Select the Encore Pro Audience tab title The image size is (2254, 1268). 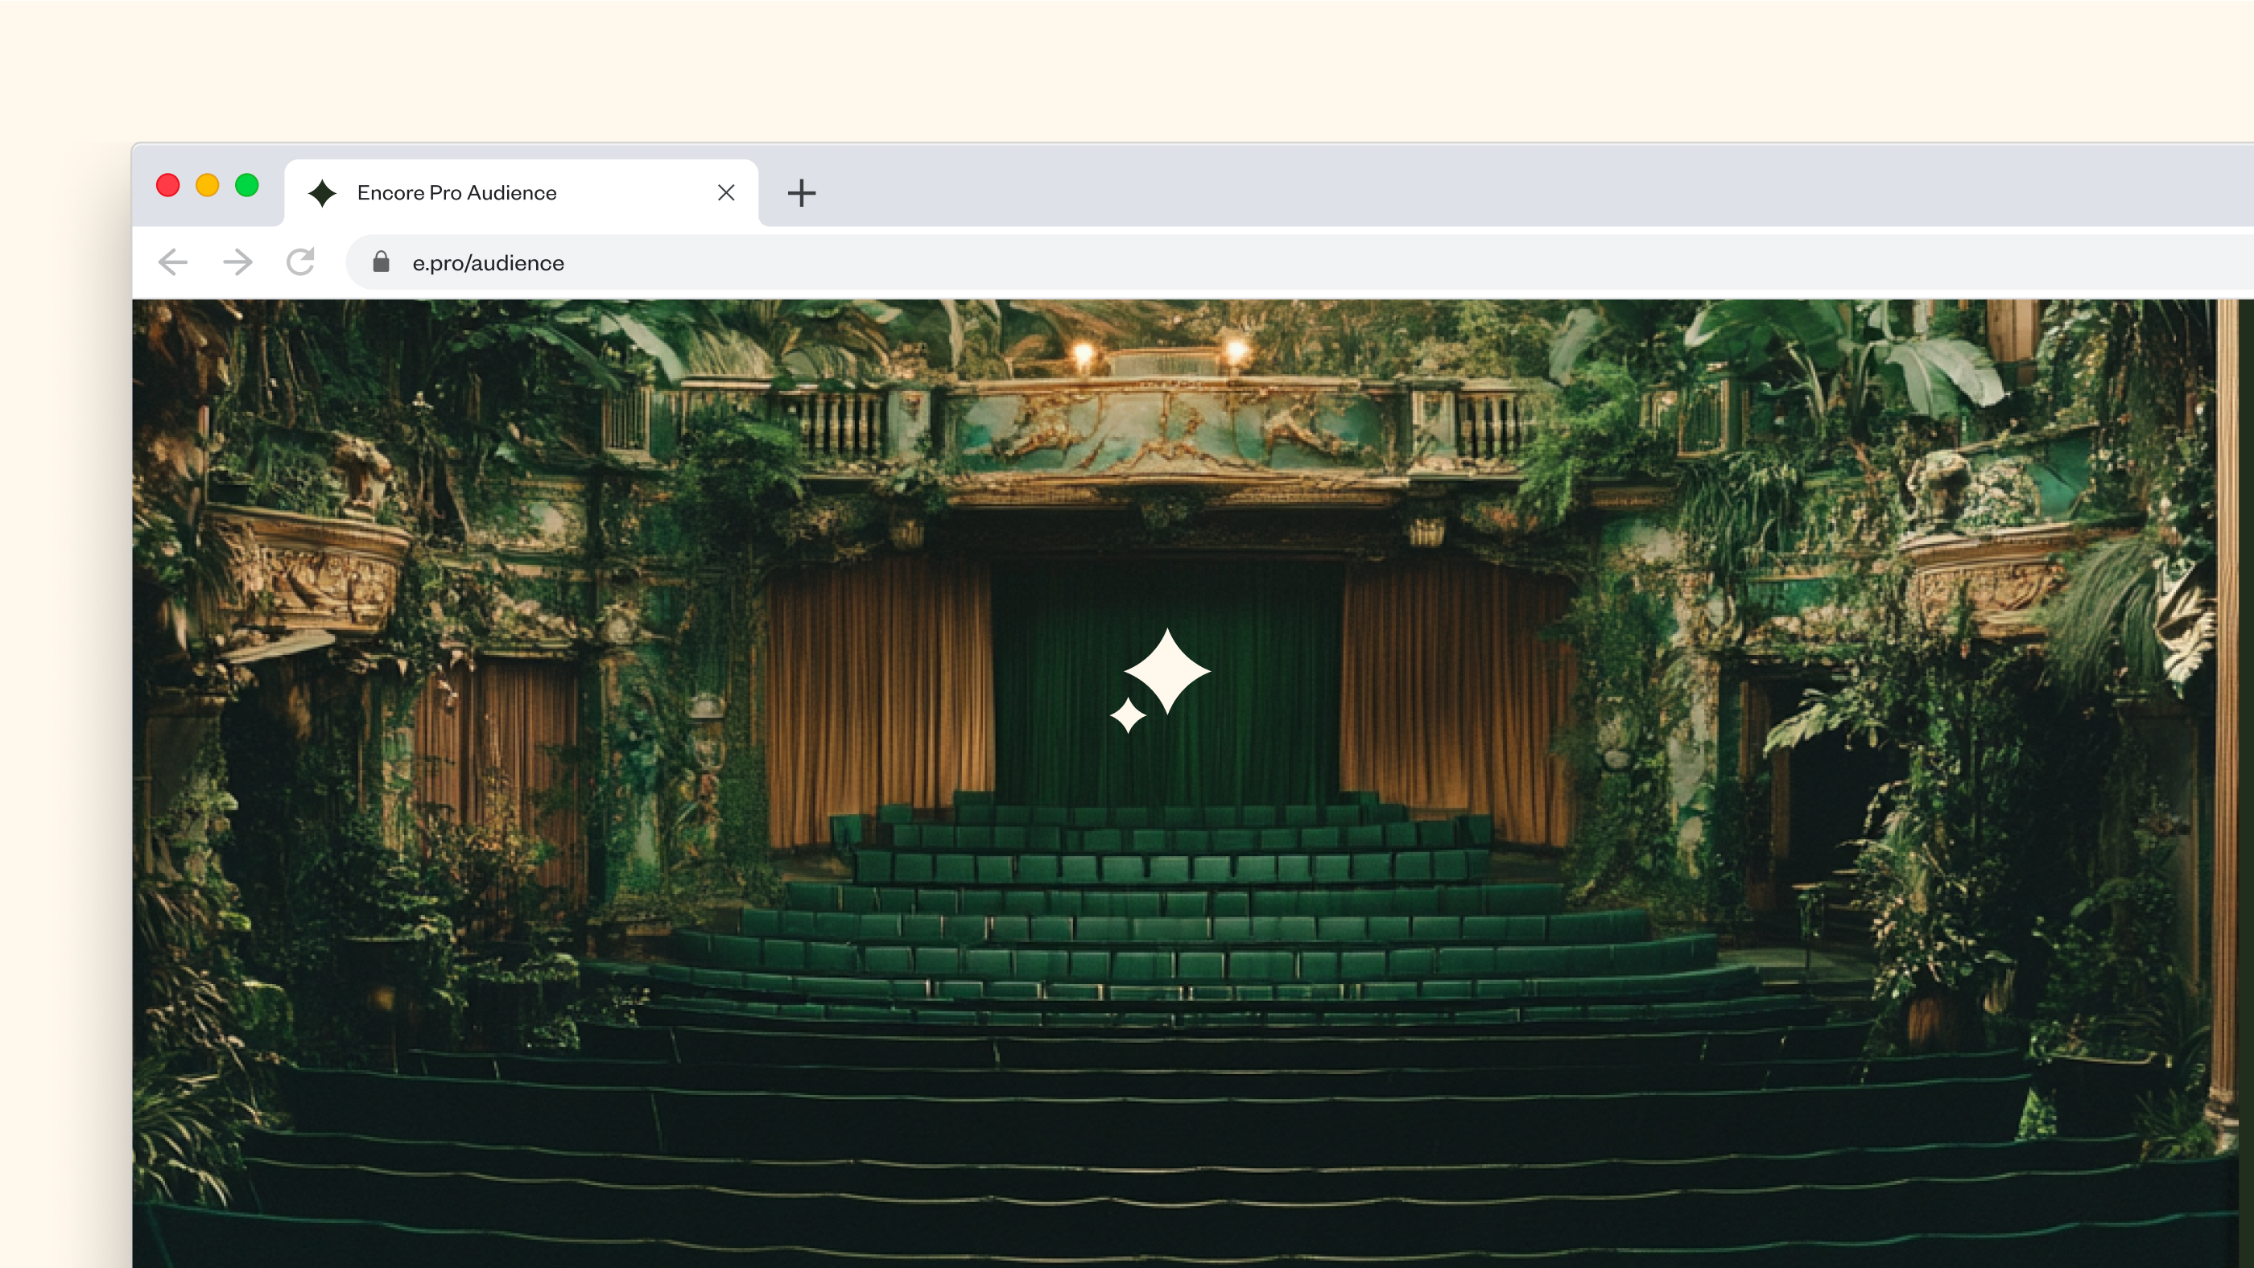[x=456, y=193]
